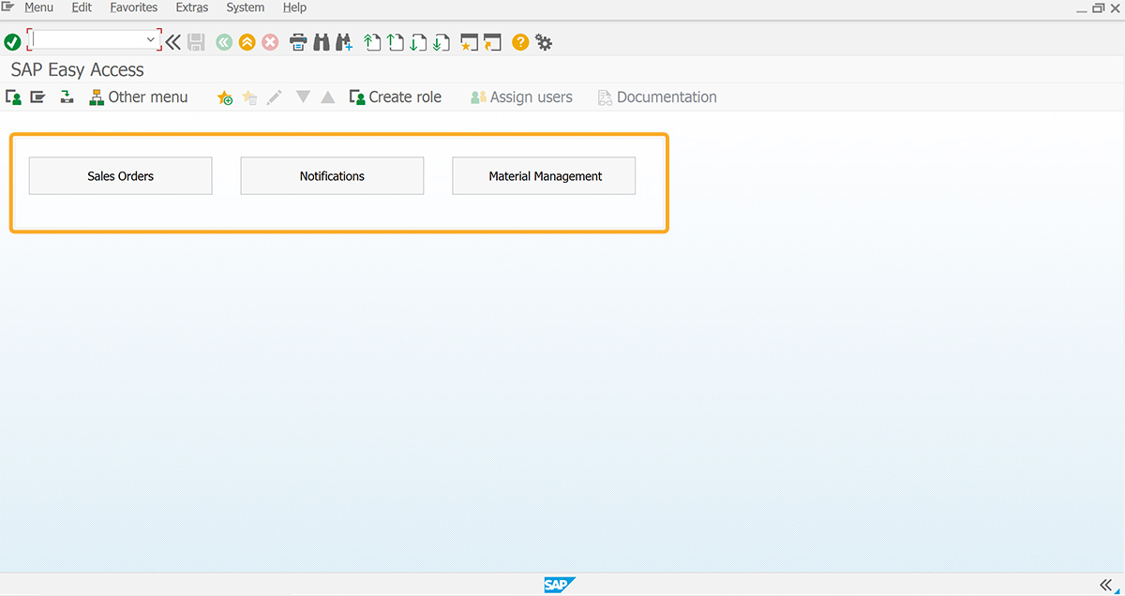Collapse the command field with double-chevron
Viewport: 1125px width, 596px height.
(x=173, y=42)
